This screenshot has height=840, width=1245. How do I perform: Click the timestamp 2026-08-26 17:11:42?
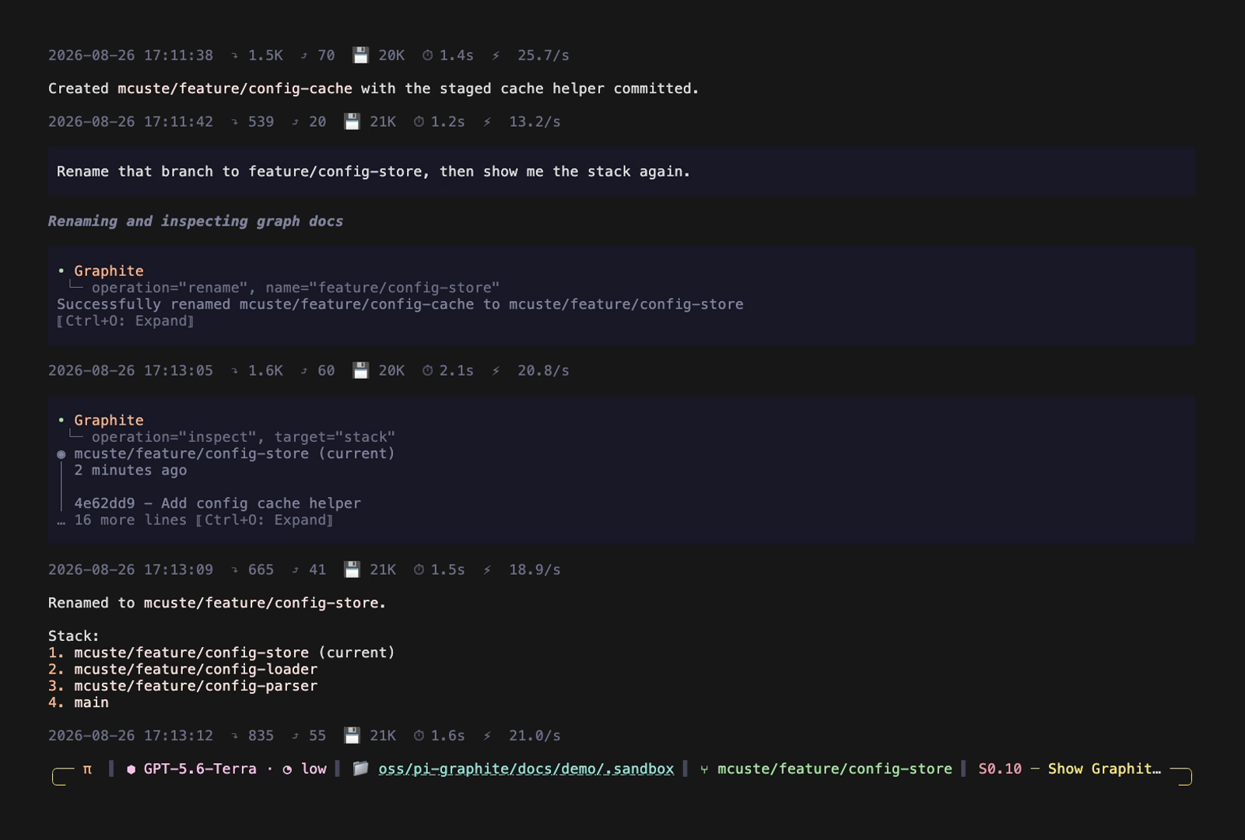click(x=131, y=121)
